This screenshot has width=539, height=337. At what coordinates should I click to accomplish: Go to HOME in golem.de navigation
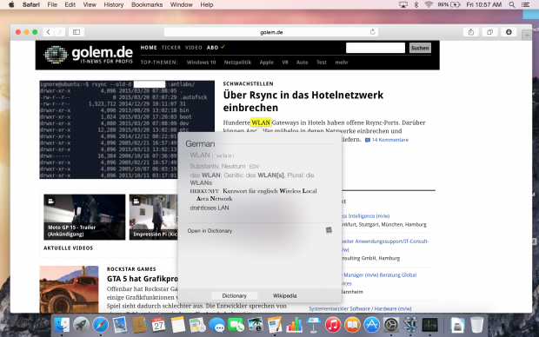tap(149, 48)
